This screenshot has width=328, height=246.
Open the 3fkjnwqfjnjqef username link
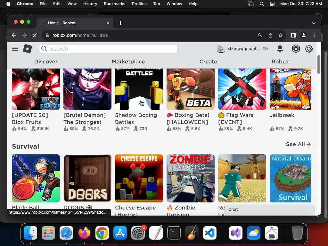pos(243,49)
